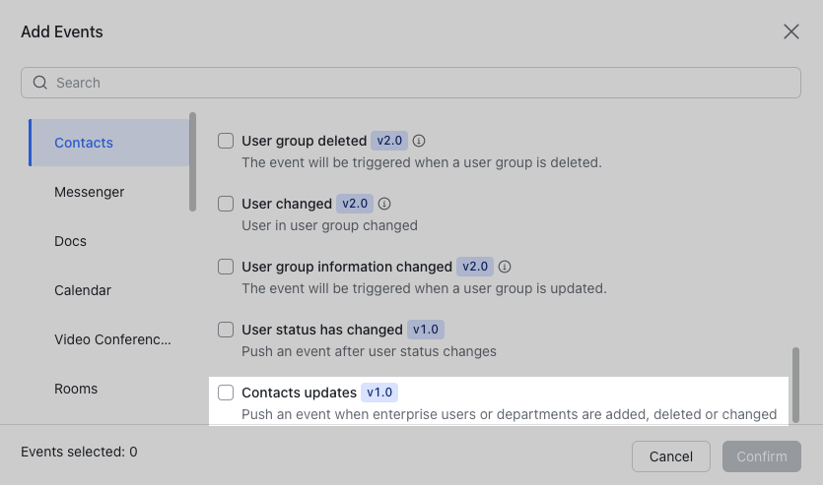Image resolution: width=823 pixels, height=485 pixels.
Task: Click v1.0 tag on User status has changed
Action: pyautogui.click(x=426, y=330)
